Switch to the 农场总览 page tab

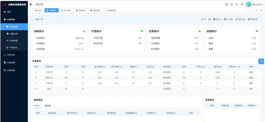(52, 10)
